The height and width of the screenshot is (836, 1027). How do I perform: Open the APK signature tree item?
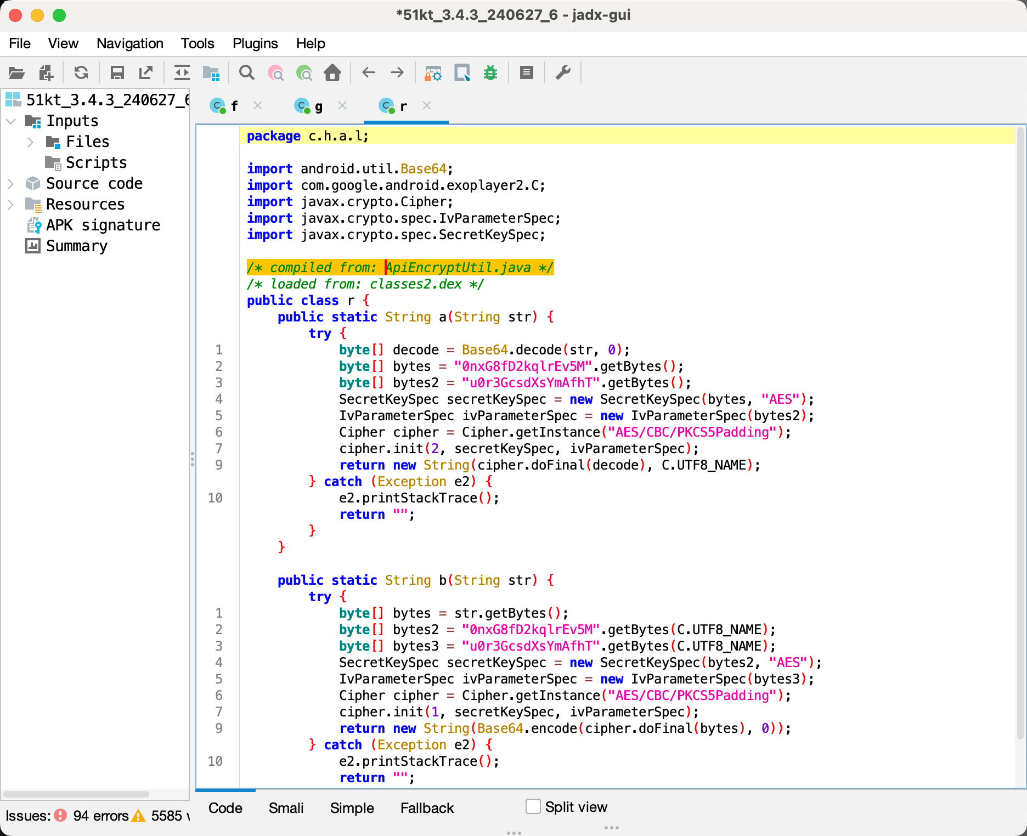[x=103, y=225]
